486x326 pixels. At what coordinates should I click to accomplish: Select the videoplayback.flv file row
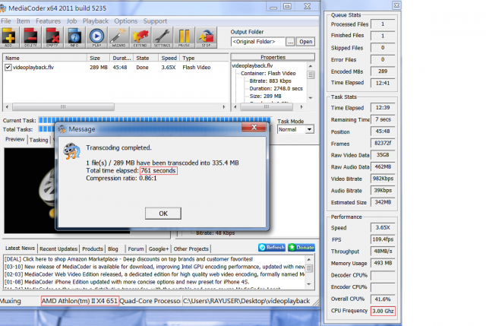click(x=115, y=68)
